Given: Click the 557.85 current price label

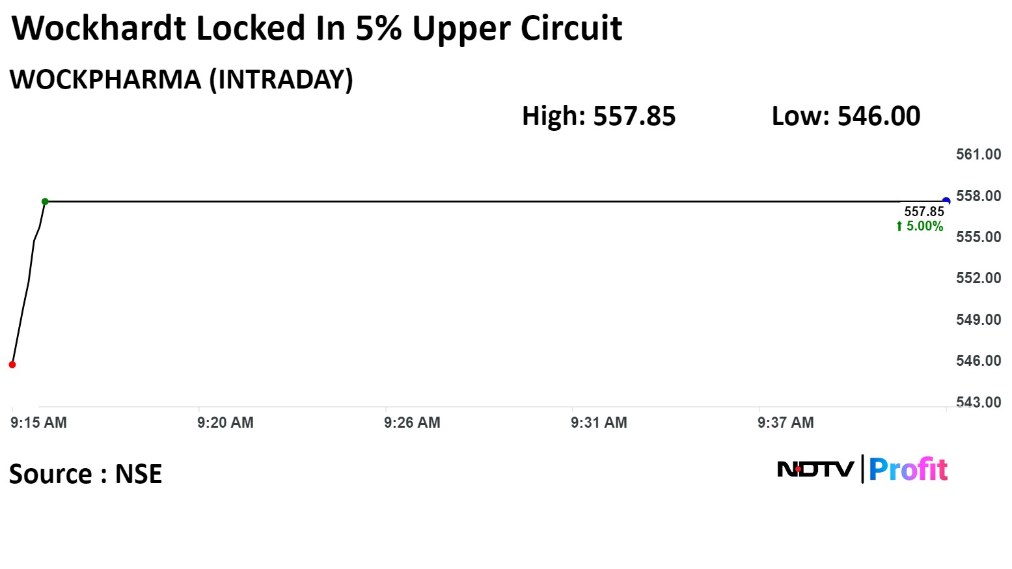Looking at the screenshot, I should 923,212.
